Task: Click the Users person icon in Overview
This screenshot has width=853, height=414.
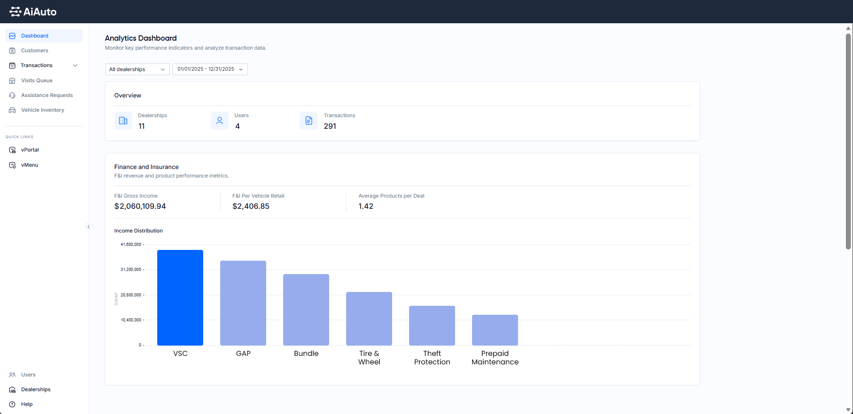Action: click(220, 121)
